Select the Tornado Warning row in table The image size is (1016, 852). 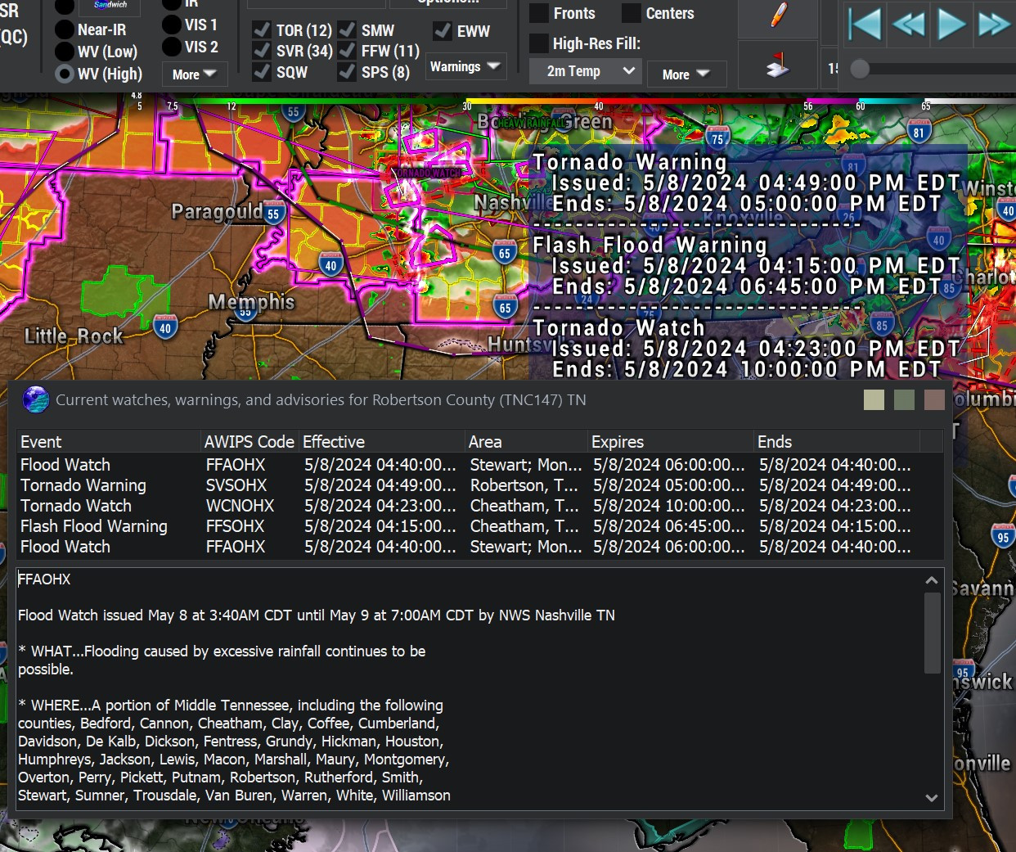[83, 485]
